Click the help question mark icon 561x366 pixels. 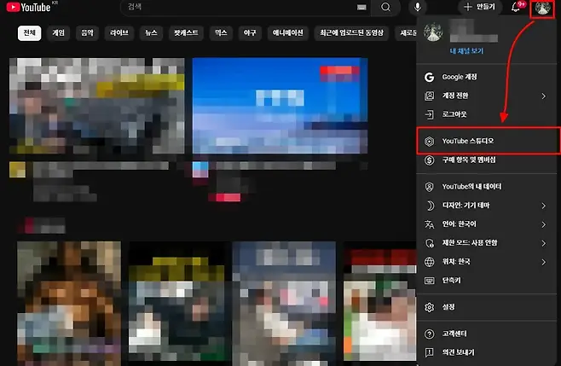click(430, 334)
